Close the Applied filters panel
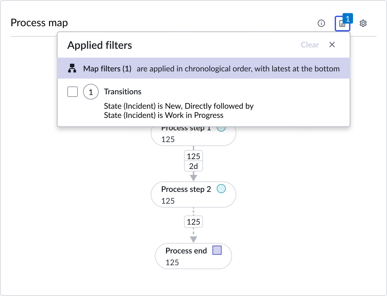387x296 pixels. pyautogui.click(x=332, y=45)
